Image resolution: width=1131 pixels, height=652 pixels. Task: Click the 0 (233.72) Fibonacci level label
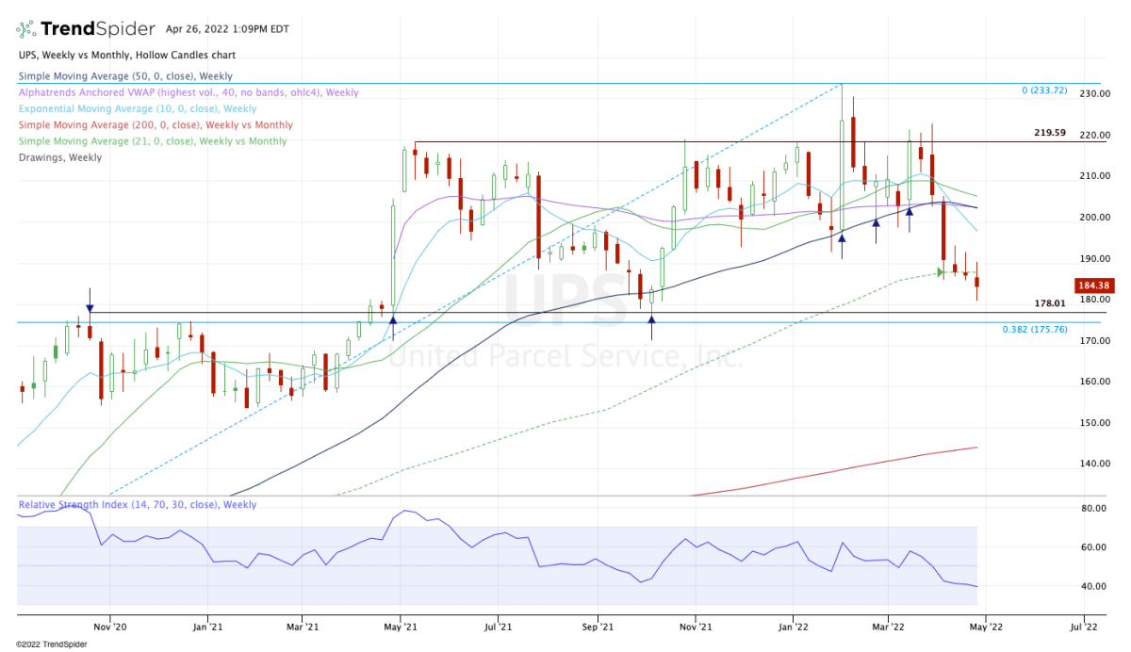click(1044, 90)
